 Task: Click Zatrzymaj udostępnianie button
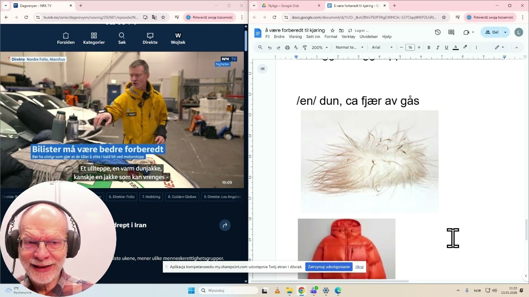tap(329, 267)
